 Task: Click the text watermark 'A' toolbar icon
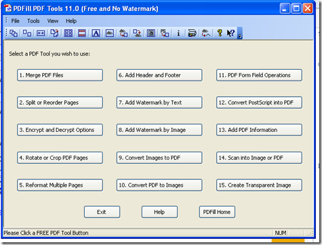[96, 33]
